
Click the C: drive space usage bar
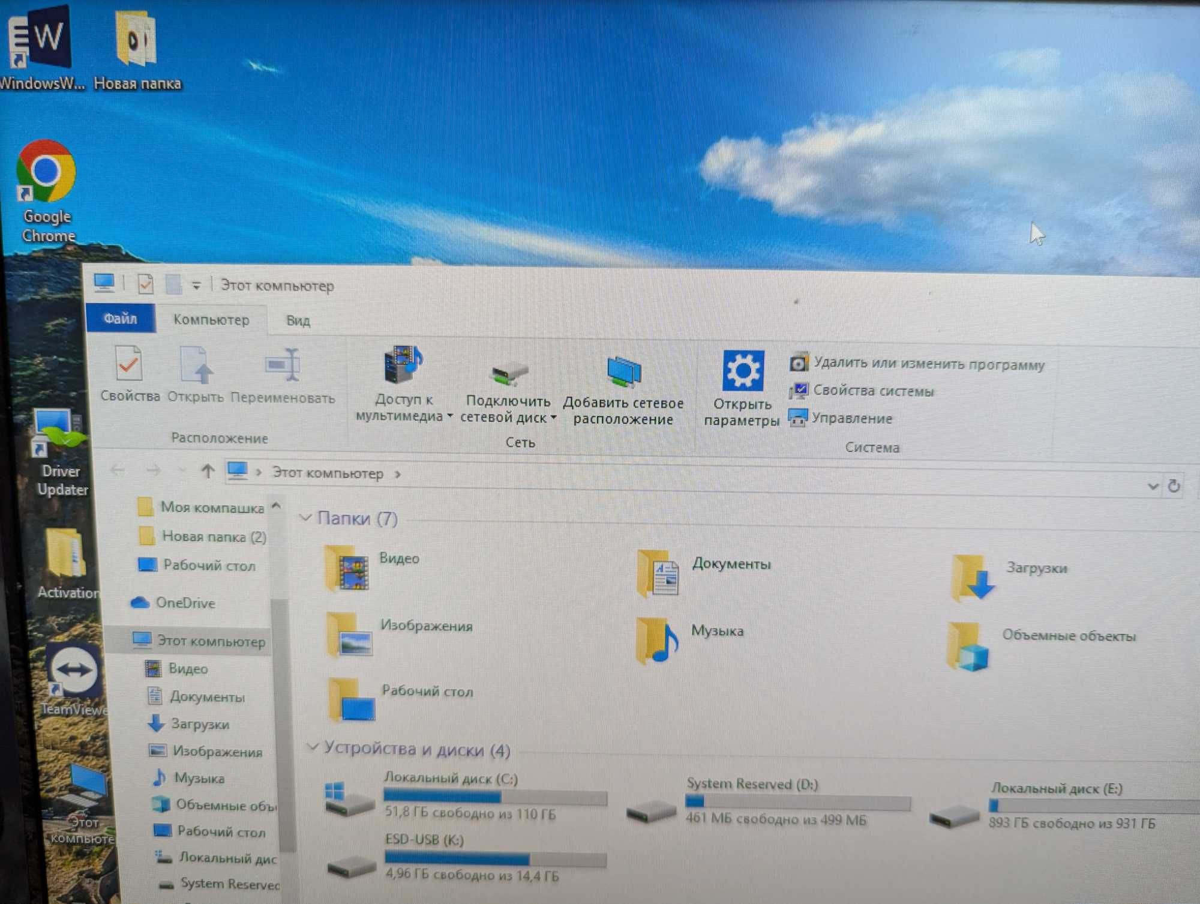(x=496, y=797)
